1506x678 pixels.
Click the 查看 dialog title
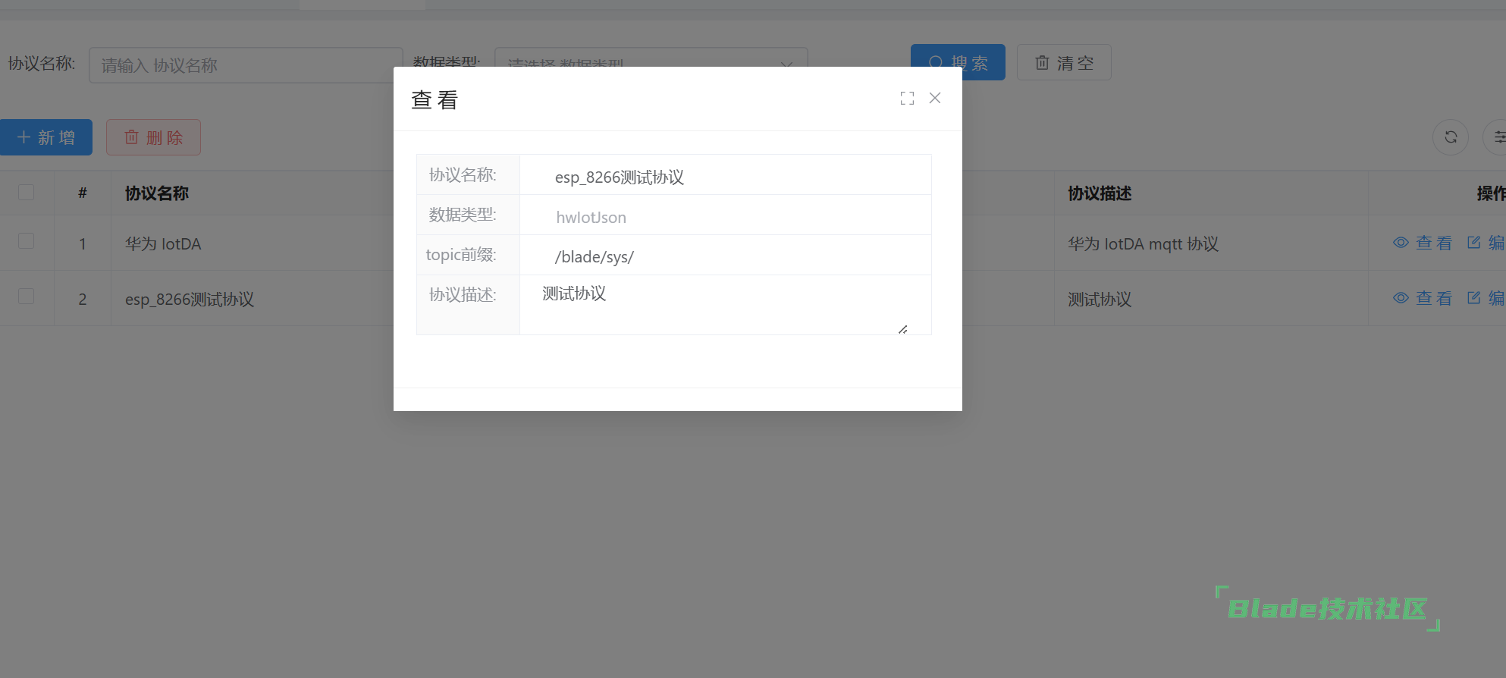(x=435, y=99)
